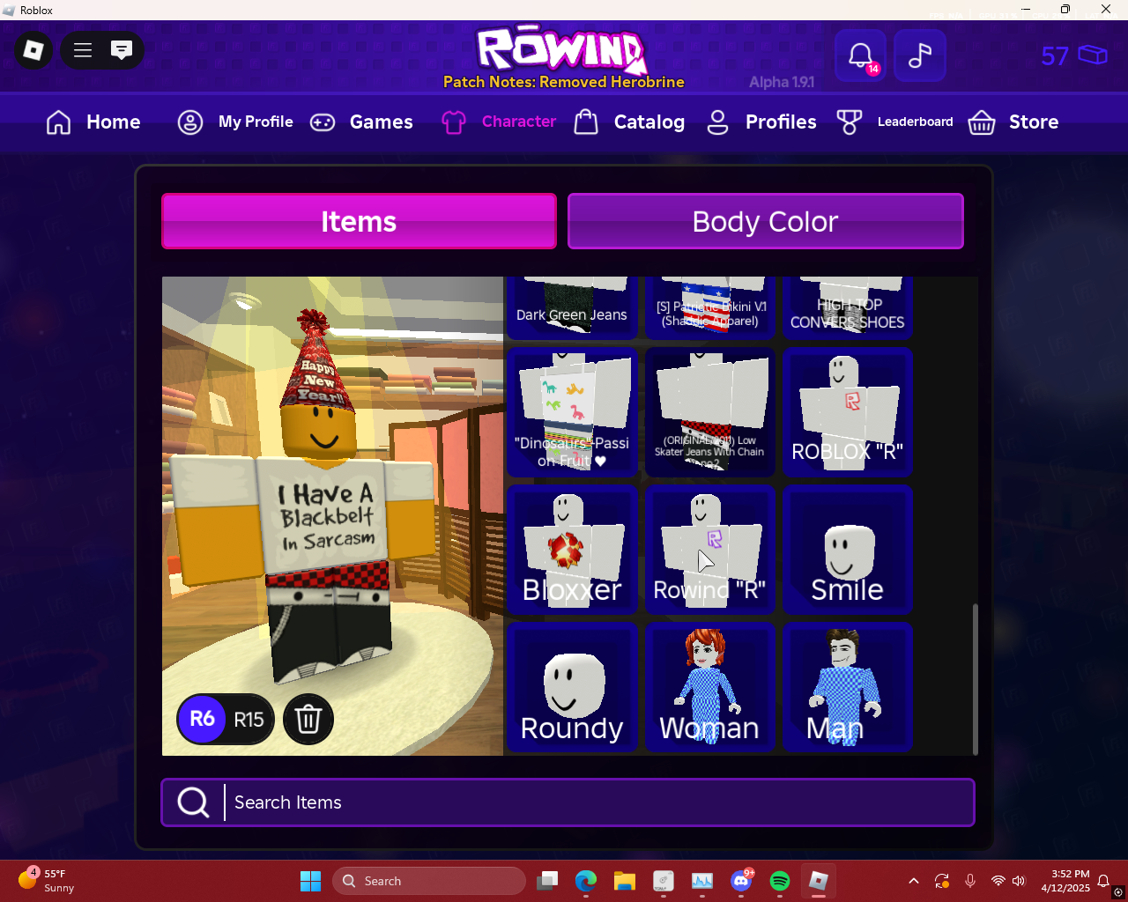Select the Low Skater Jeans With Chain item

point(709,412)
